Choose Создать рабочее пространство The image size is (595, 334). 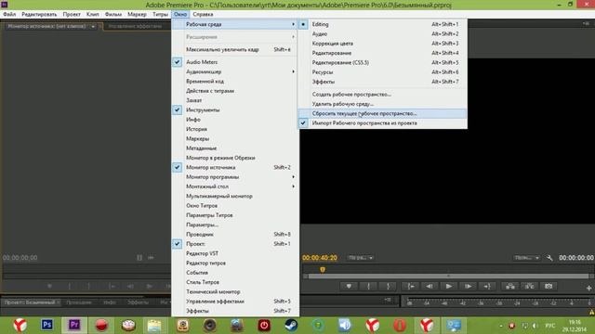[x=383, y=95]
